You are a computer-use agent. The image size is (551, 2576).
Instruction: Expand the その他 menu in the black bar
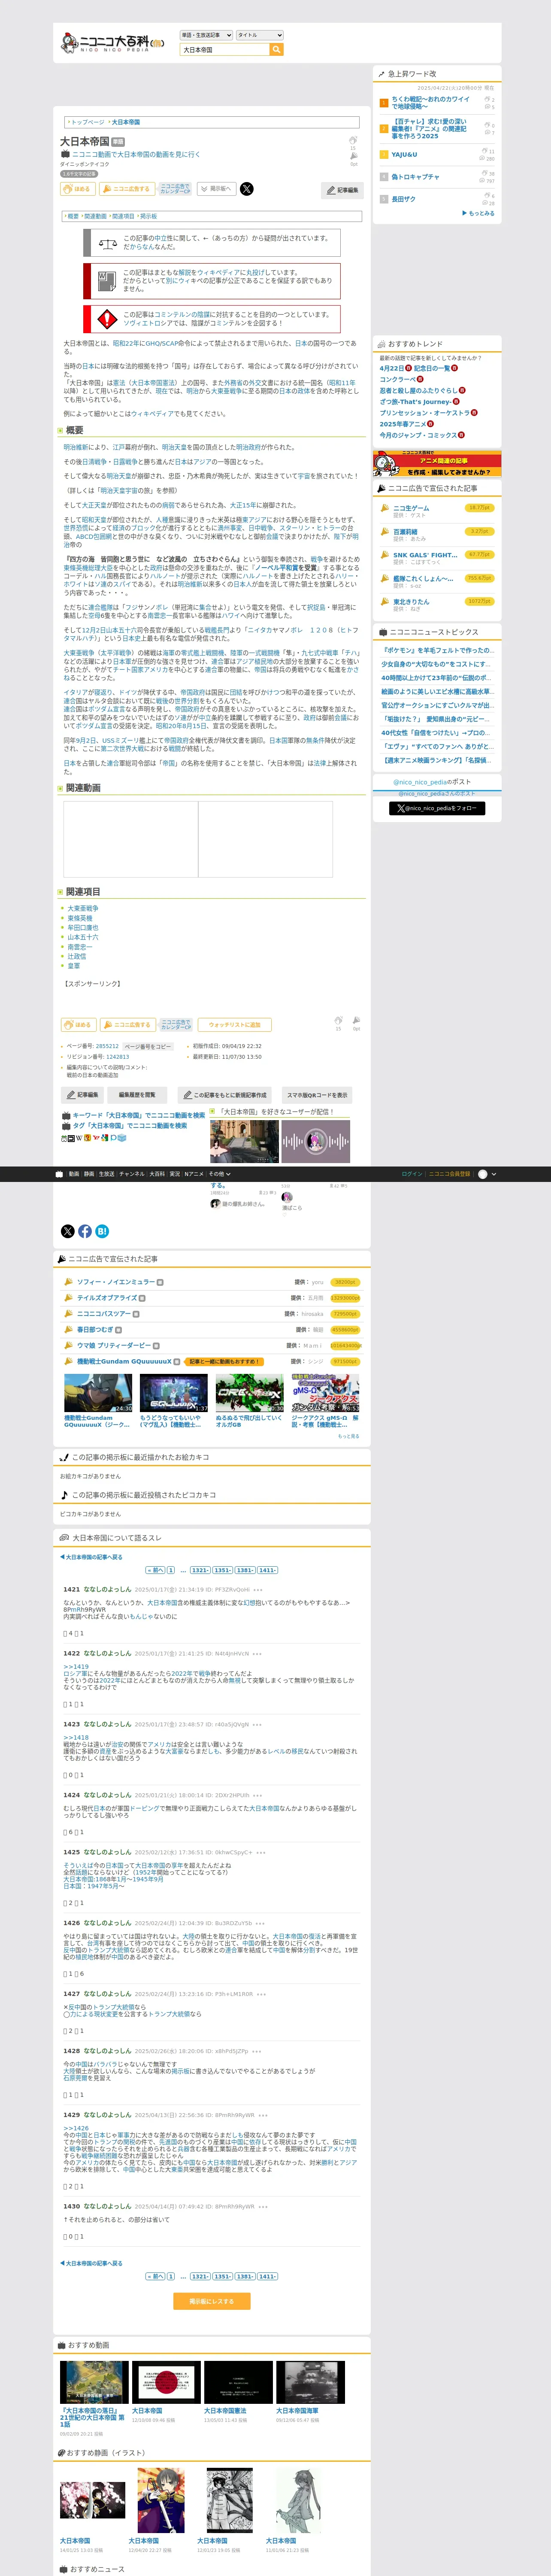coord(219,1174)
